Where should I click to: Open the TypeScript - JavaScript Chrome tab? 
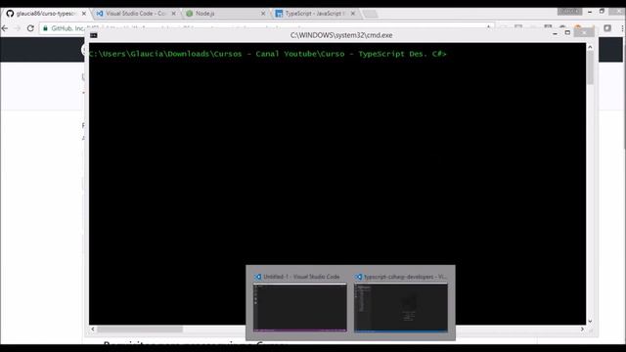315,13
